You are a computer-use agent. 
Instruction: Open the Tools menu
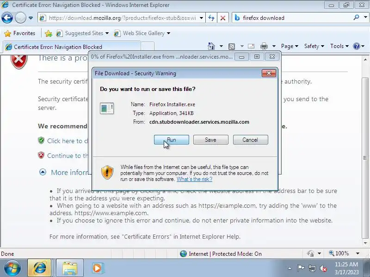coord(339,46)
